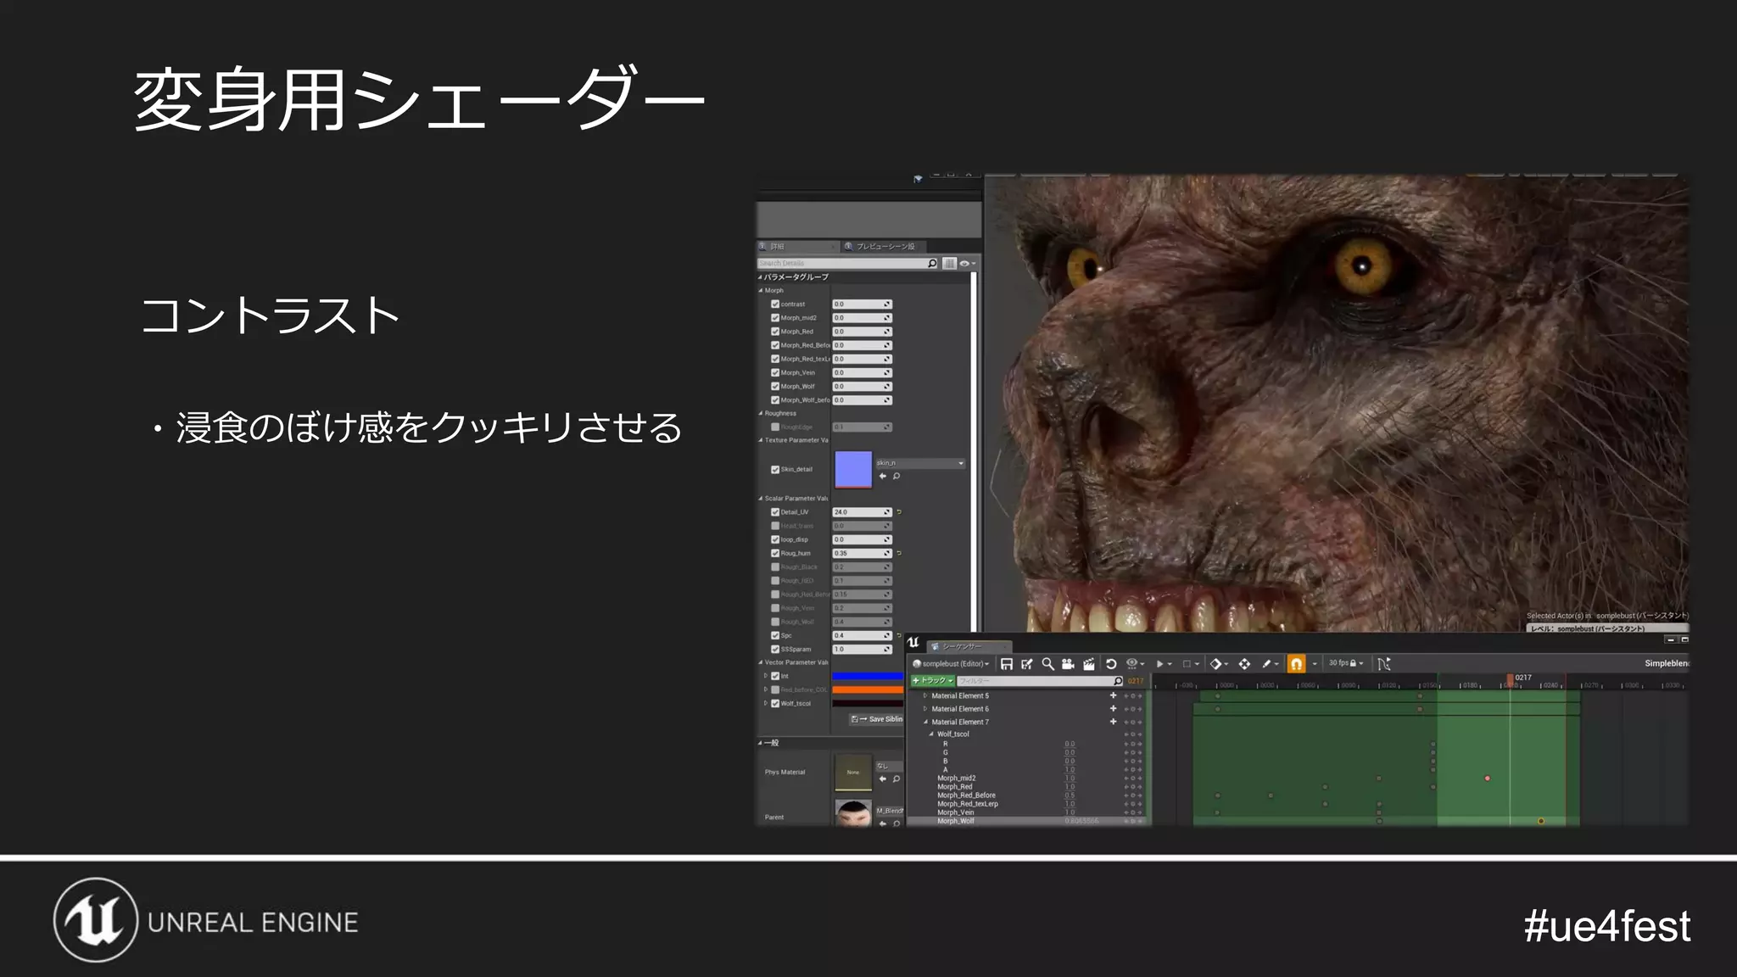Uncheck the Morph_Red checkbox
Viewport: 1737px width, 977px height.
point(775,332)
